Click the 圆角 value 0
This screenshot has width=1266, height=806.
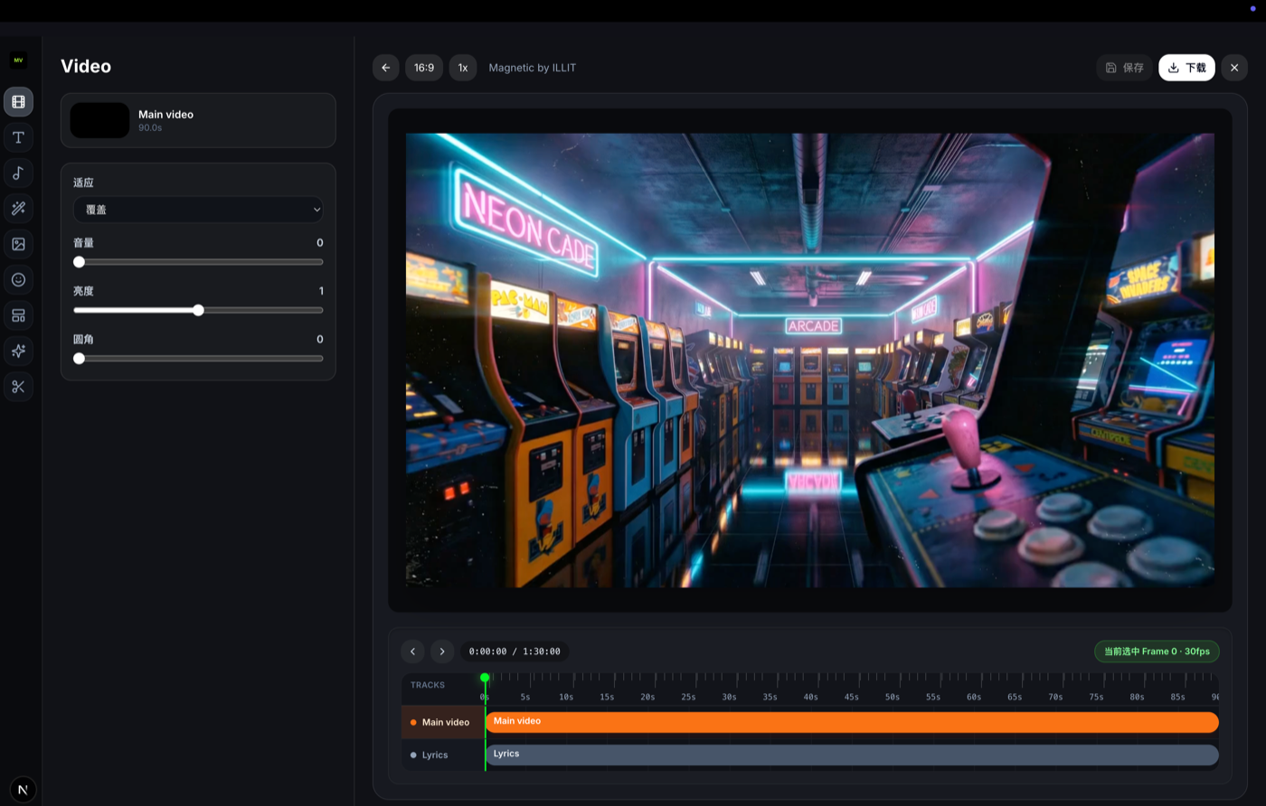(320, 340)
